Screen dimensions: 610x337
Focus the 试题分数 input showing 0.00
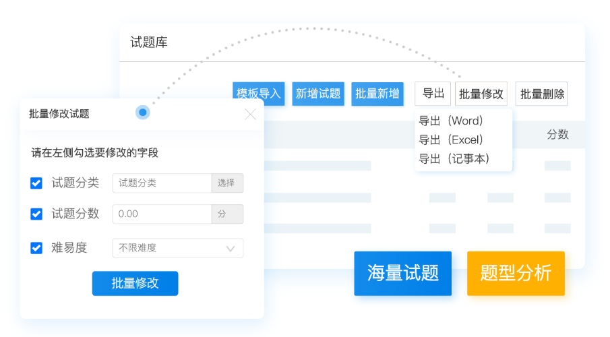tap(162, 214)
